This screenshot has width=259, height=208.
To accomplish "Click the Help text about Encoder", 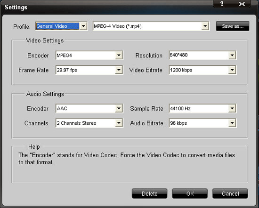I will [127, 159].
